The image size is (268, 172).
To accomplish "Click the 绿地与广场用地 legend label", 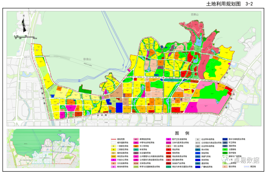I will (235, 156).
